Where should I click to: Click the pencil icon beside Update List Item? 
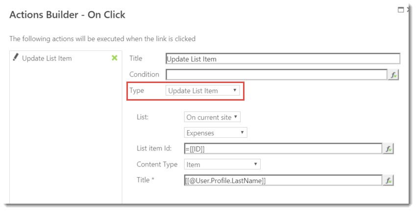(x=16, y=57)
